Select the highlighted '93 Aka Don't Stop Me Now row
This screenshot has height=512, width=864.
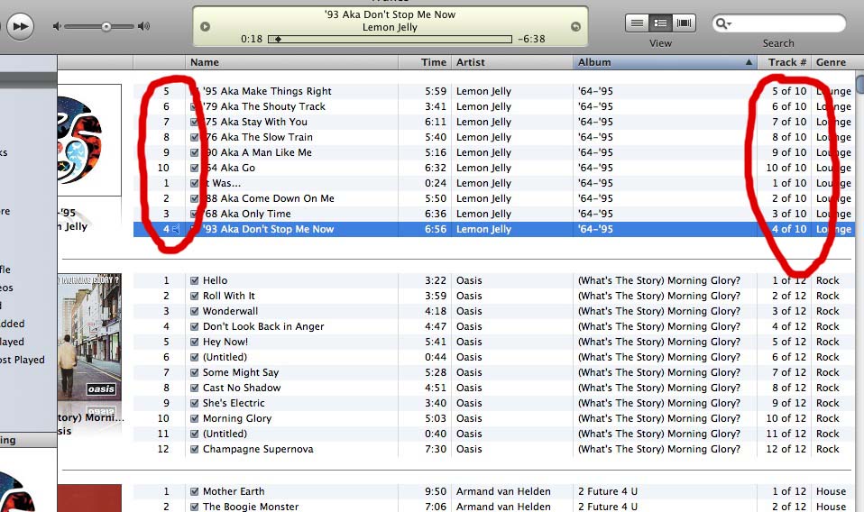[493, 229]
